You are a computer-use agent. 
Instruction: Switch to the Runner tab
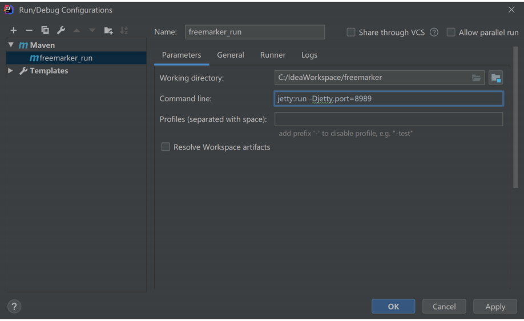click(273, 55)
